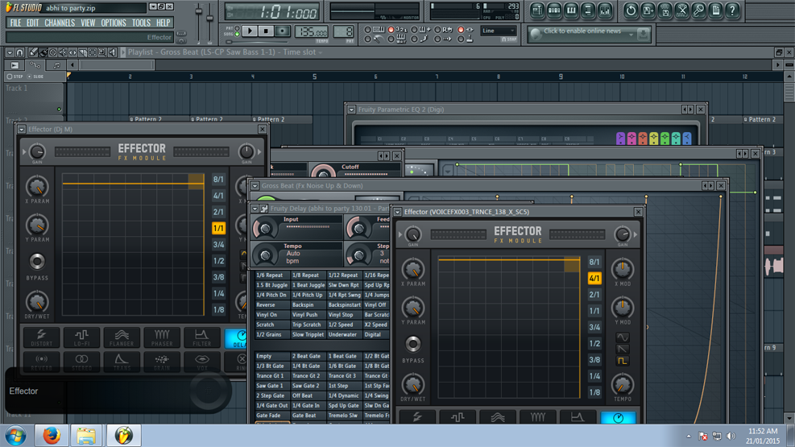
Task: Open the EDIT menu
Action: click(x=32, y=23)
